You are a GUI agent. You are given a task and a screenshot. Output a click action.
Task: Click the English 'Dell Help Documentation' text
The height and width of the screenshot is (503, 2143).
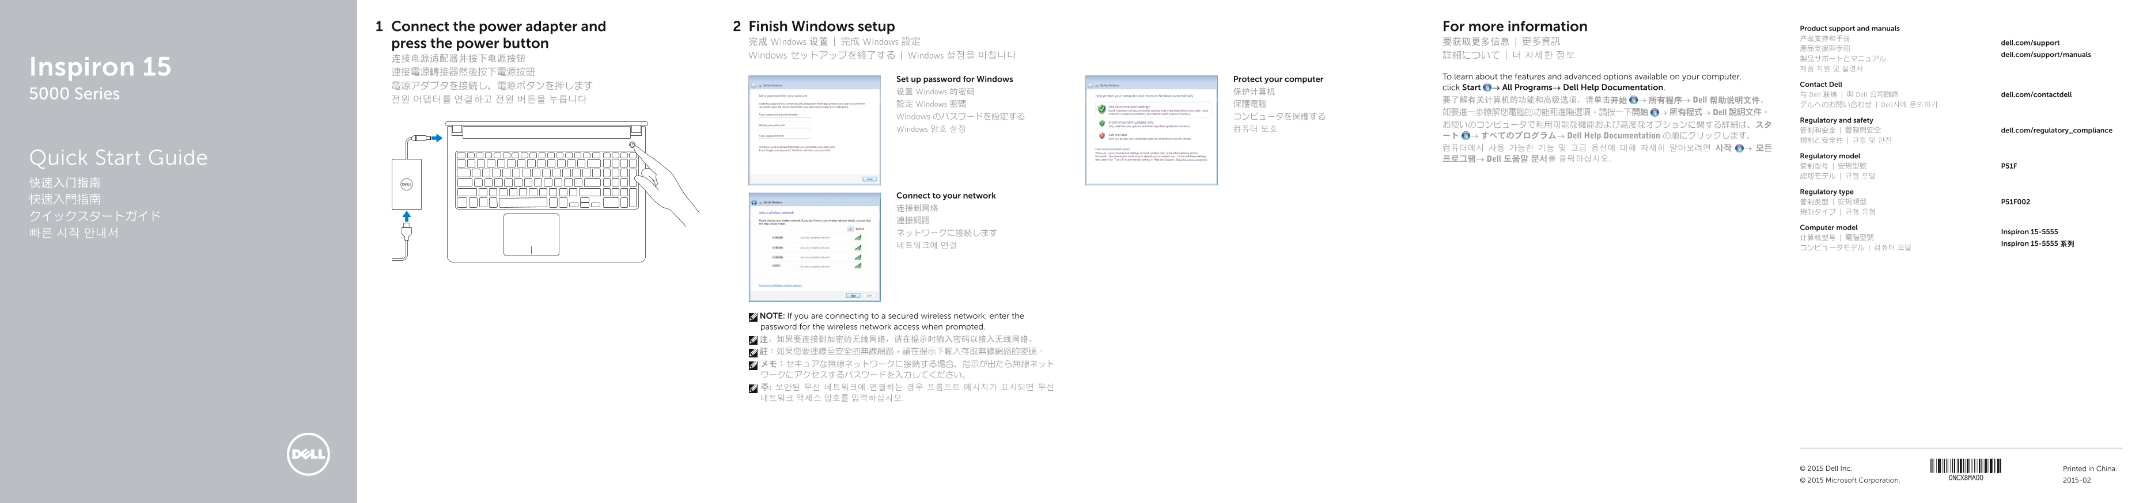(1612, 87)
